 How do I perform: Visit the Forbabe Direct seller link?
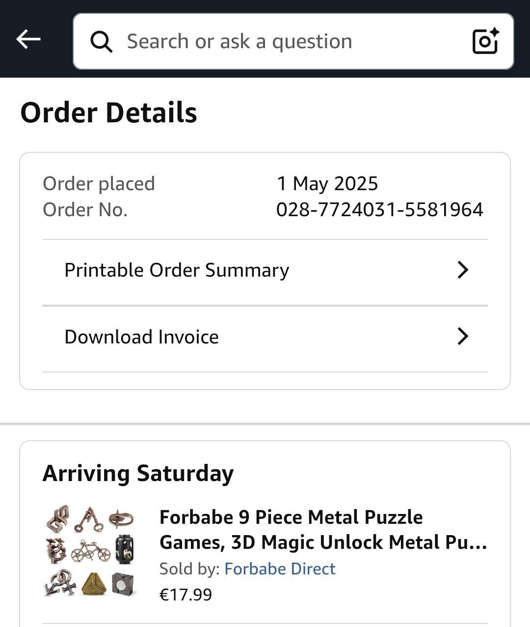(280, 569)
